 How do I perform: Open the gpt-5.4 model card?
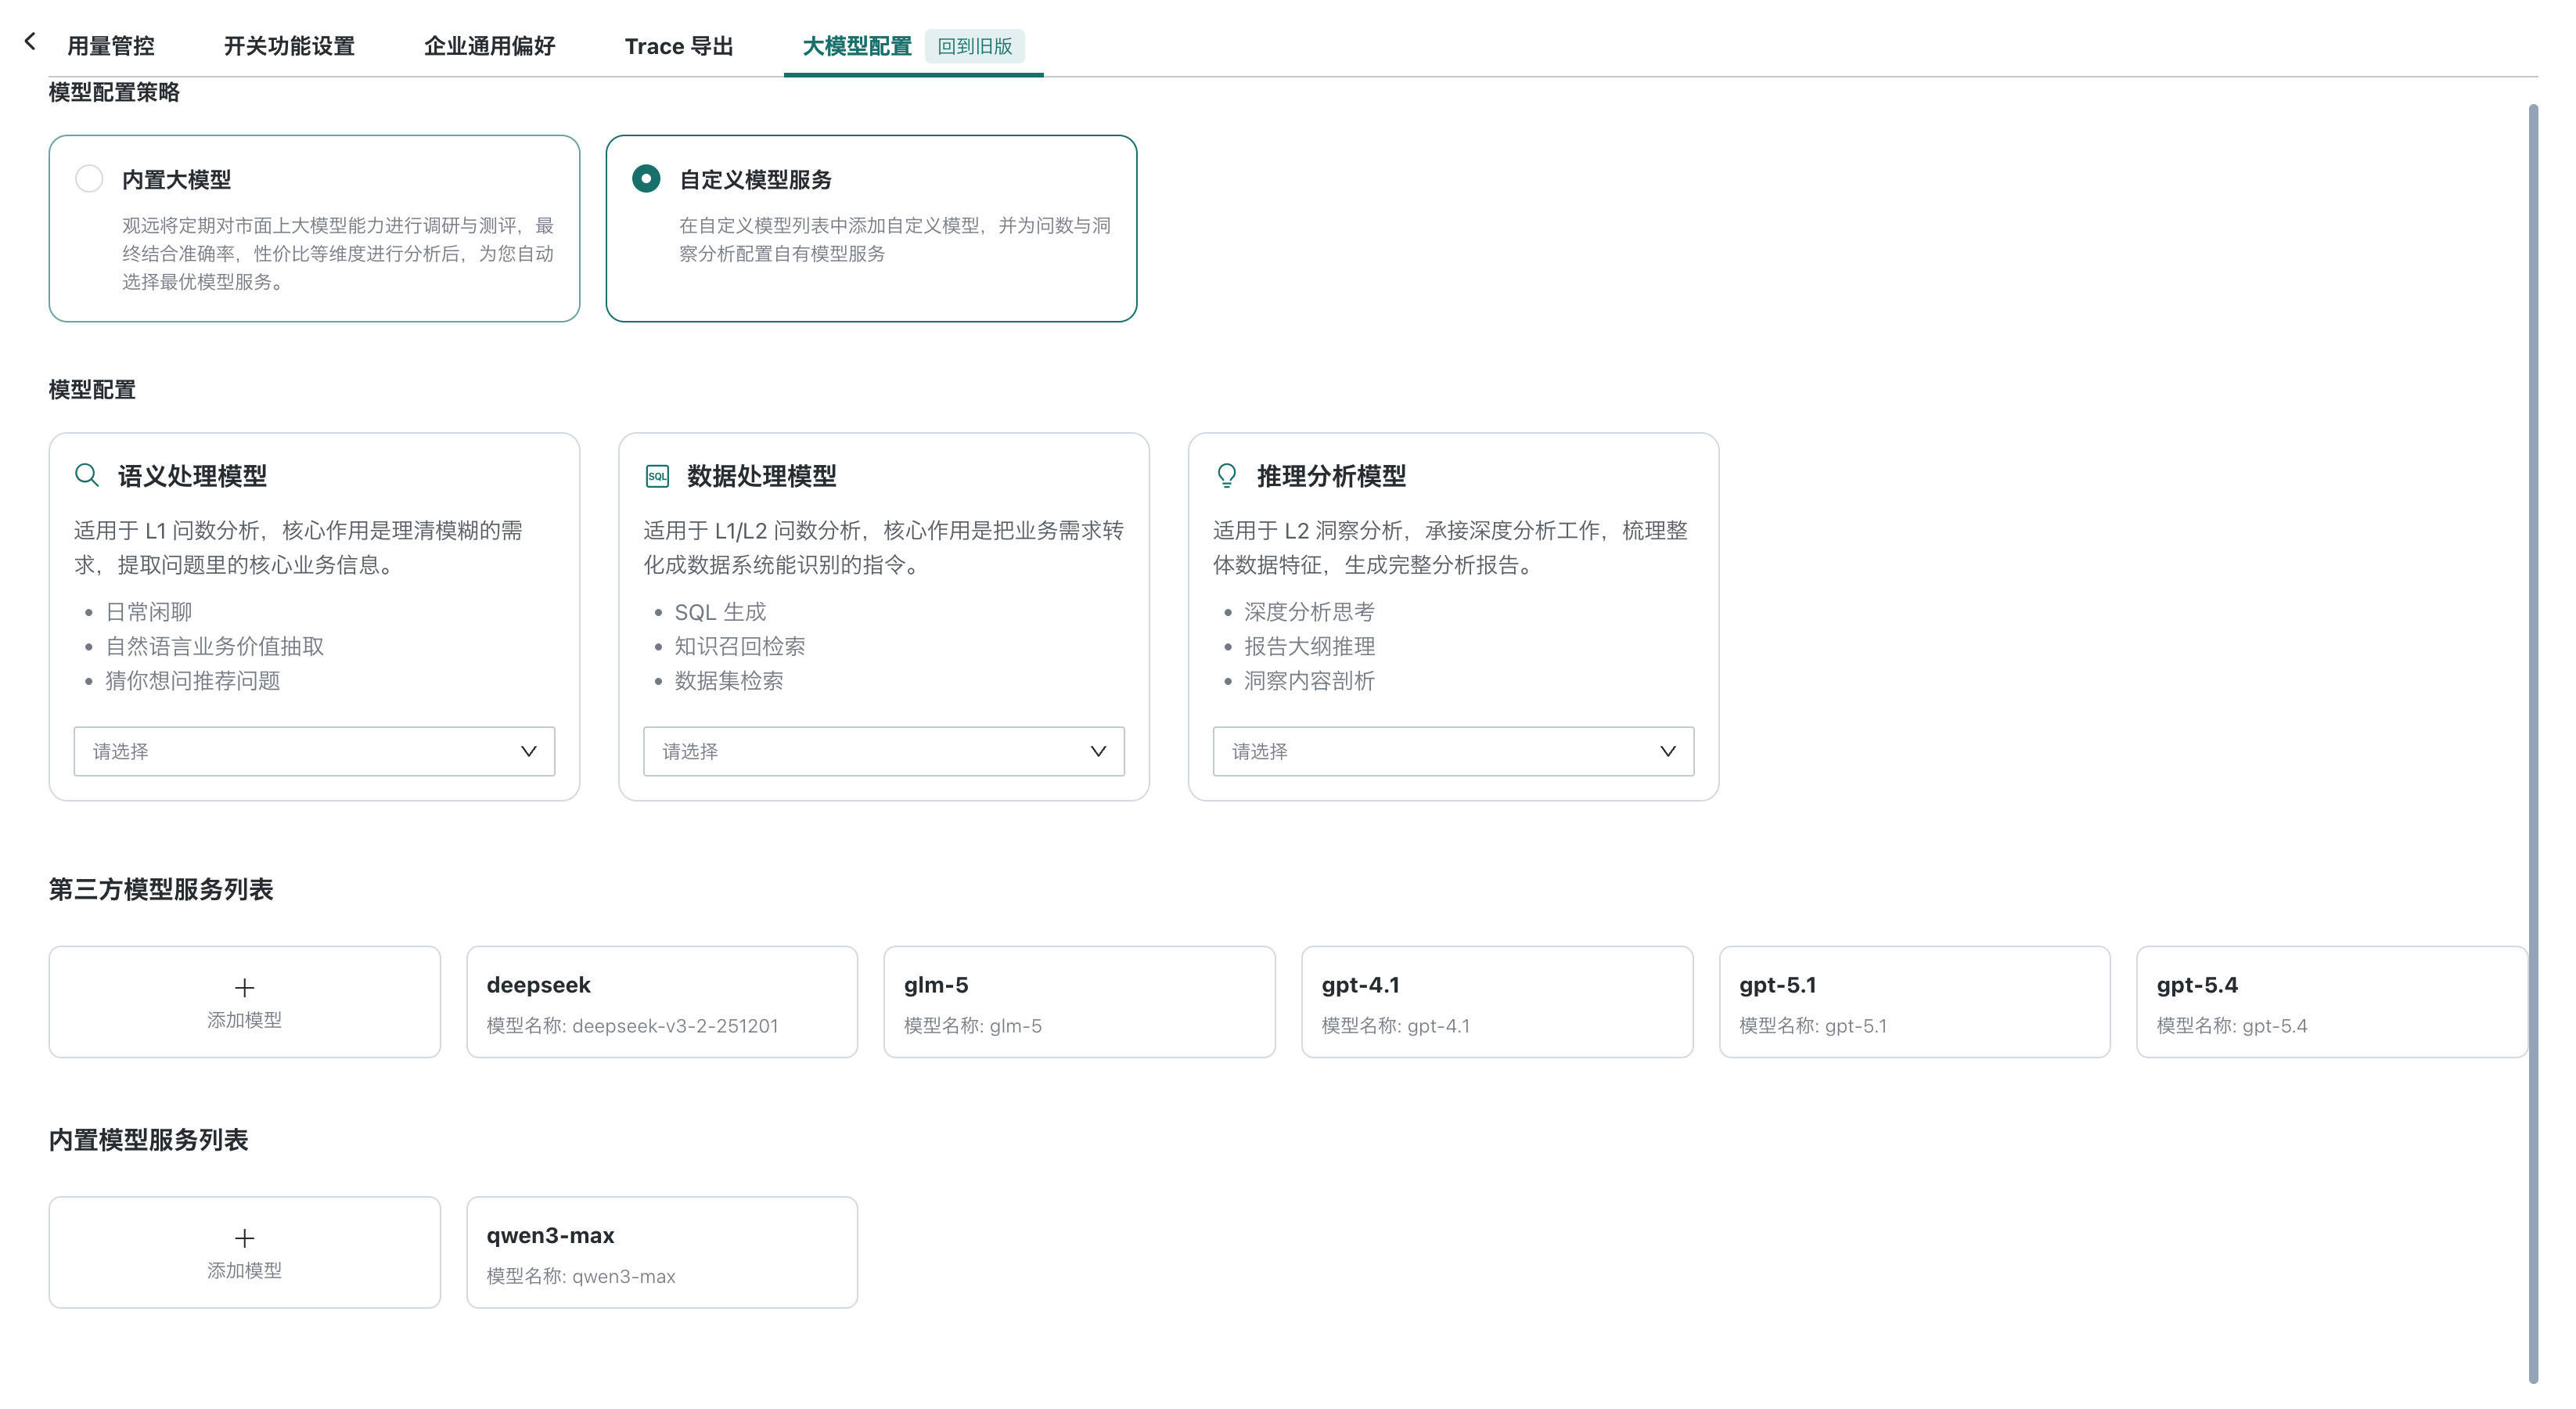tap(2332, 1002)
